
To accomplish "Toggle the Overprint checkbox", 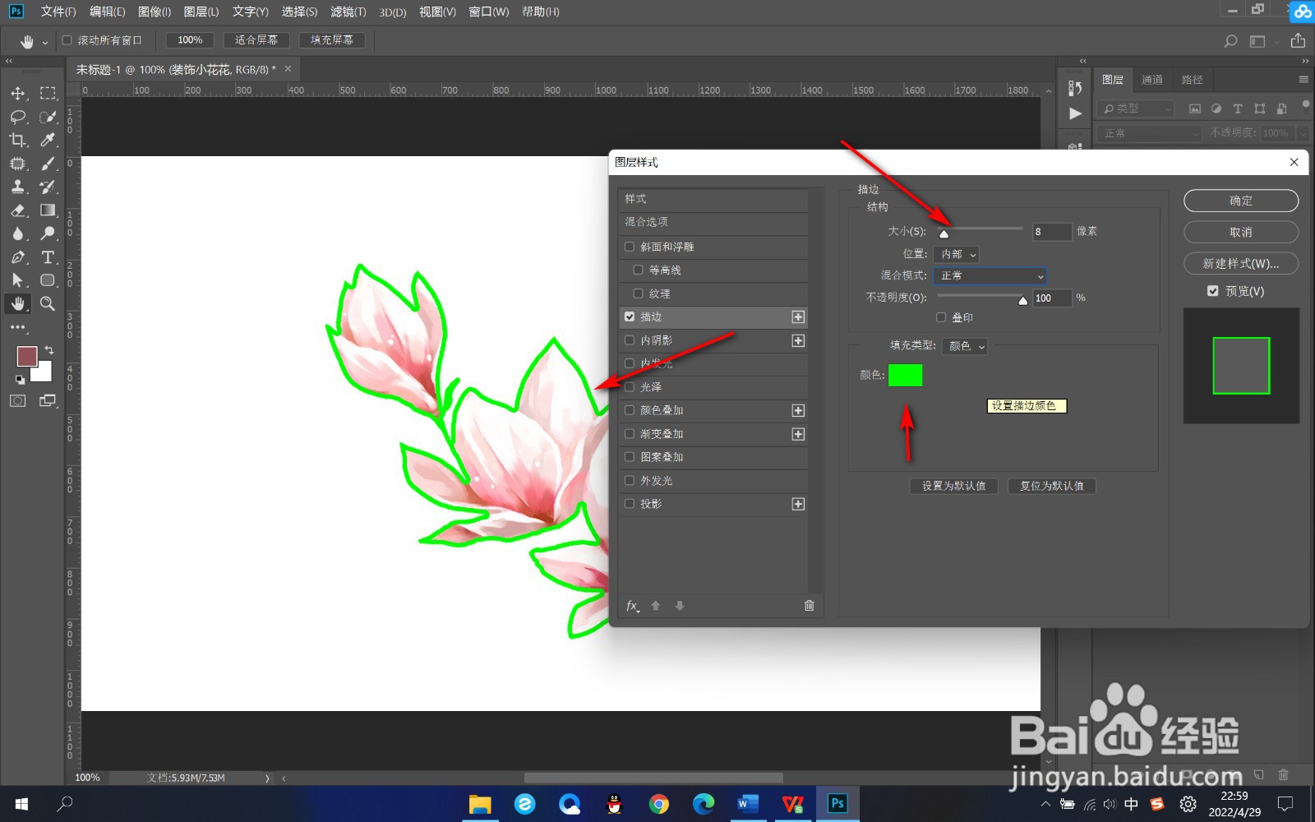I will click(941, 317).
